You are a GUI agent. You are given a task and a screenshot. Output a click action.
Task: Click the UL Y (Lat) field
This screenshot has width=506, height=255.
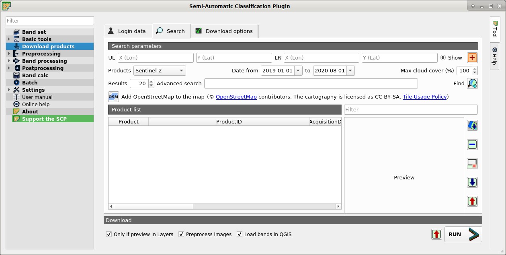tap(234, 58)
